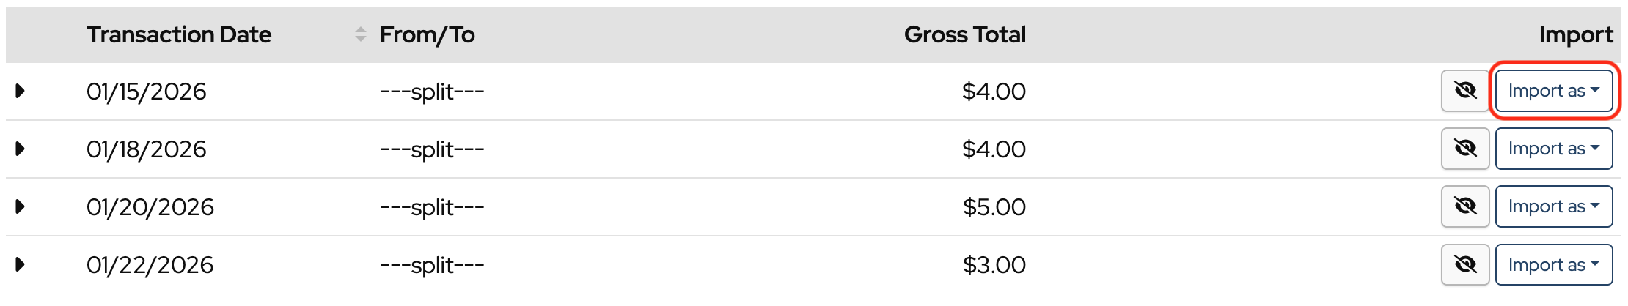The image size is (1628, 306).
Task: Expand the 01/22/2026 transaction row
Action: (21, 264)
